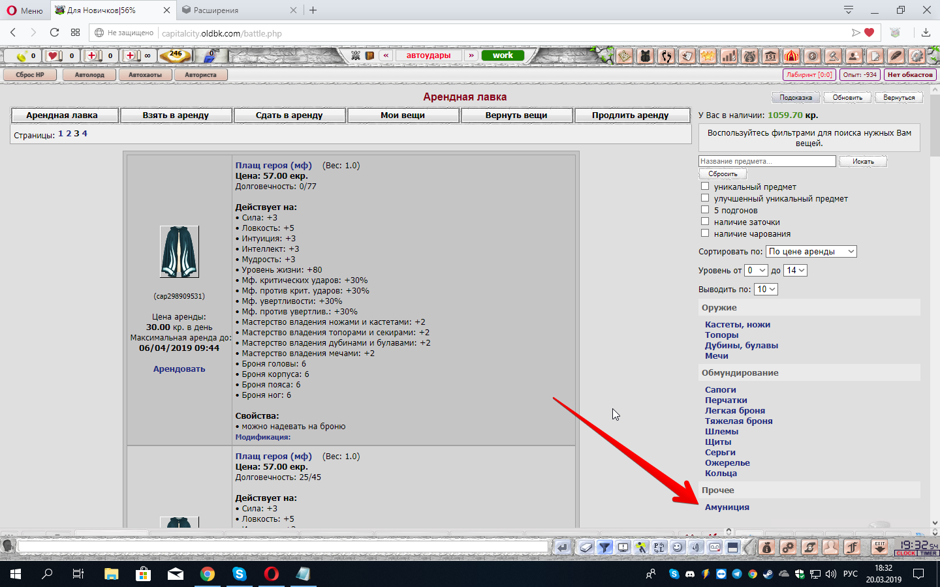This screenshot has height=587, width=940.
Task: Click the funnel filter icon in chat bar
Action: click(x=604, y=547)
